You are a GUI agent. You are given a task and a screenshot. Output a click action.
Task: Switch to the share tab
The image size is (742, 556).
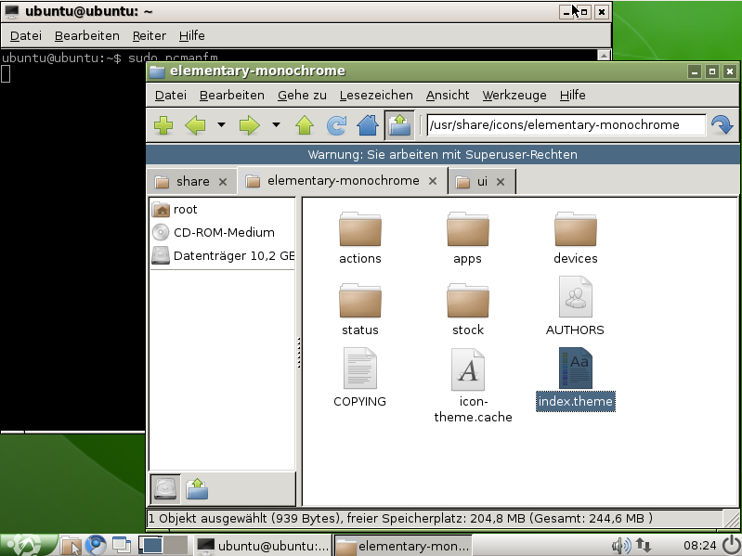point(192,181)
